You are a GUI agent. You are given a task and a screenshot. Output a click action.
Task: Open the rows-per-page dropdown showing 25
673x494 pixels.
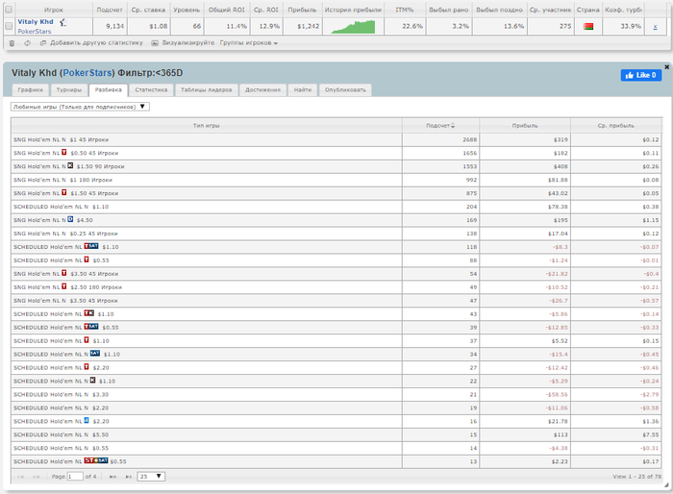tap(151, 477)
